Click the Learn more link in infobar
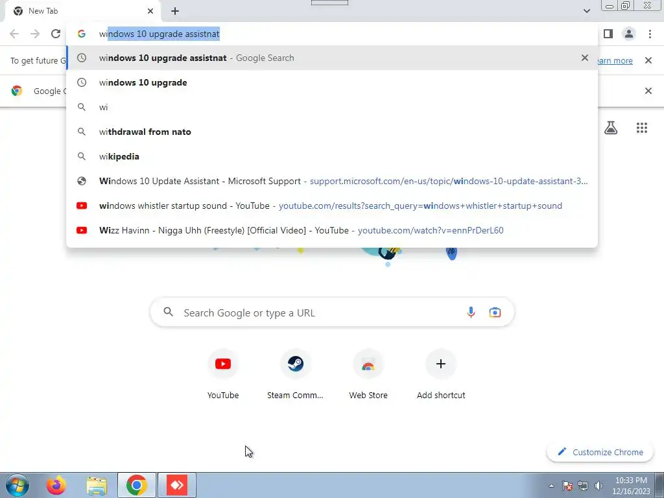This screenshot has width=664, height=498. 615,60
